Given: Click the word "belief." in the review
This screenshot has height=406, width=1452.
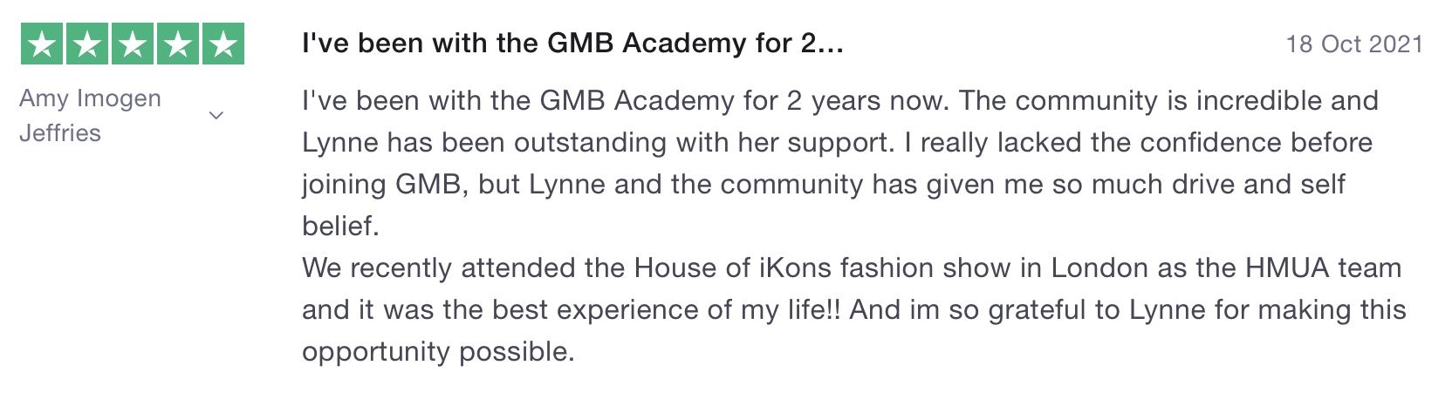Looking at the screenshot, I should [340, 226].
